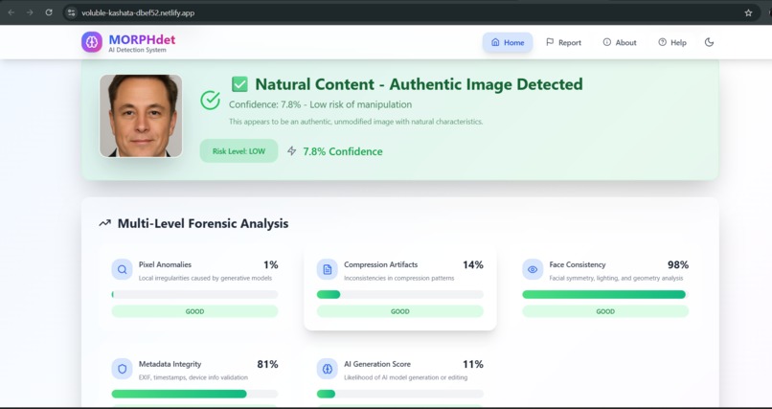Click the 14% Compression Artifacts value
The width and height of the screenshot is (772, 409).
point(472,265)
